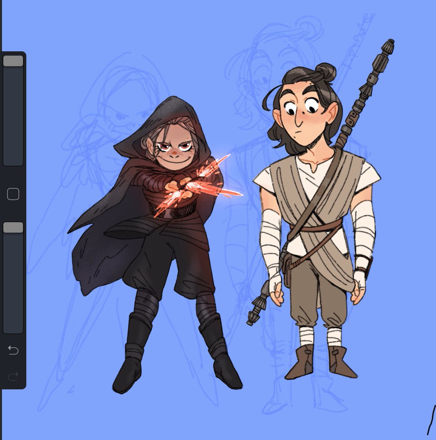
Task: Tap the square modify button in sidebar
Action: click(13, 194)
